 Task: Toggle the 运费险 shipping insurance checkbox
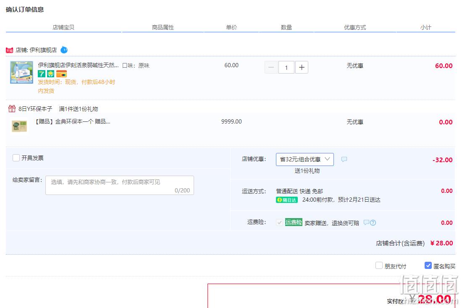280,223
